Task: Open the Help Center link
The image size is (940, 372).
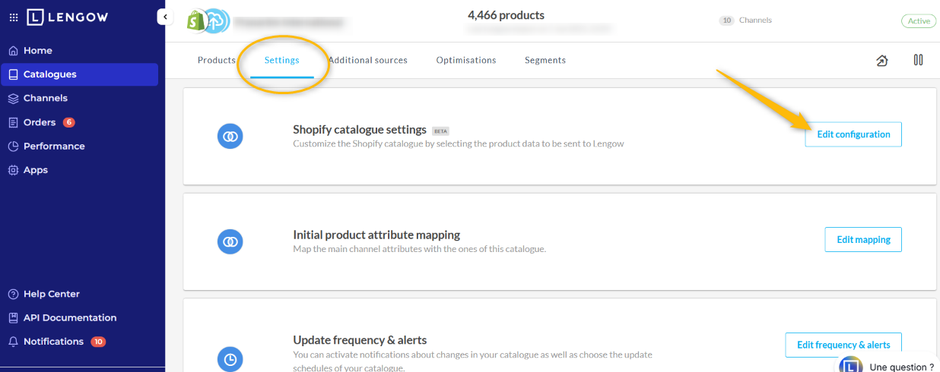Action: click(51, 294)
